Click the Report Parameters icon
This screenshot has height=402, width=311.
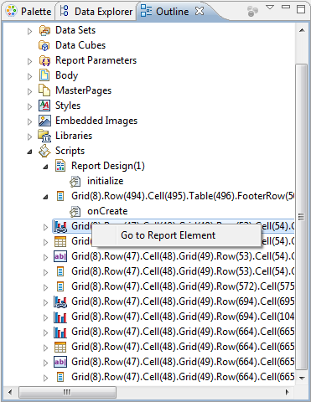tap(44, 60)
